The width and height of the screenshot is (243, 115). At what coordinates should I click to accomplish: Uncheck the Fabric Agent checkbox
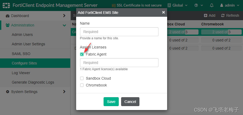82,54
